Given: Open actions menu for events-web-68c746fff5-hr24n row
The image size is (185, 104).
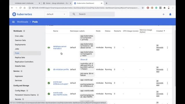Looking at the screenshot, I should (x=167, y=94).
